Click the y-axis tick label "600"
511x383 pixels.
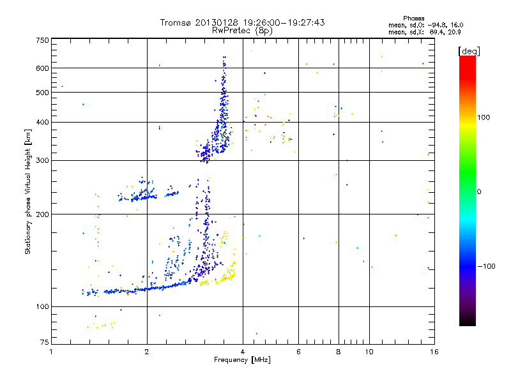click(x=42, y=68)
